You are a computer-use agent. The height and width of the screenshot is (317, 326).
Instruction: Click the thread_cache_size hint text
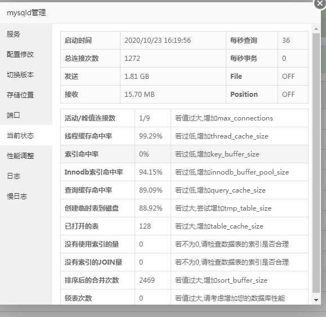click(x=221, y=136)
